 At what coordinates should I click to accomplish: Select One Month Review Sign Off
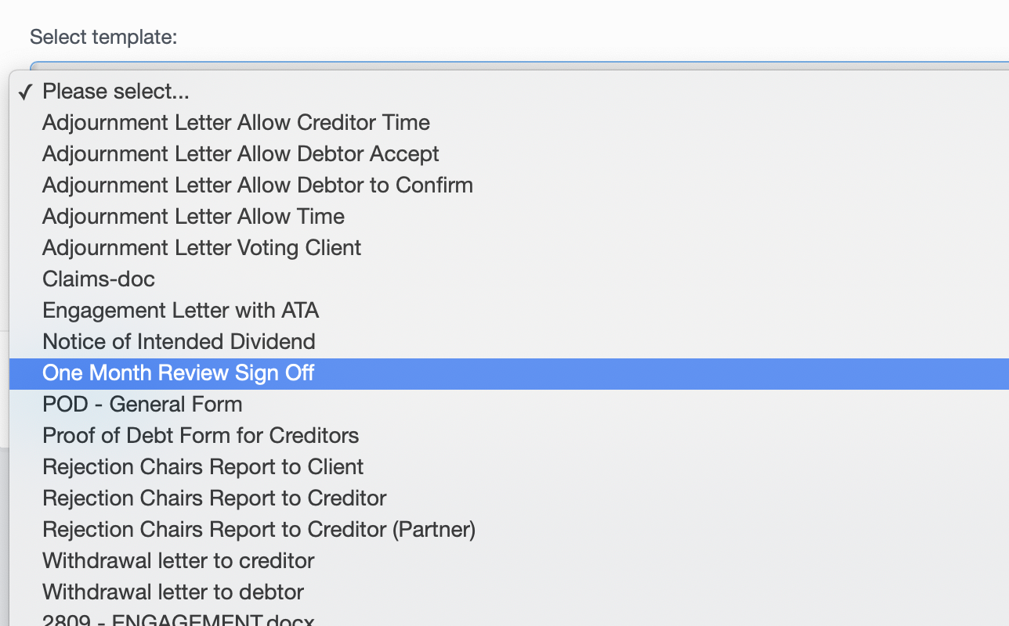click(x=179, y=373)
